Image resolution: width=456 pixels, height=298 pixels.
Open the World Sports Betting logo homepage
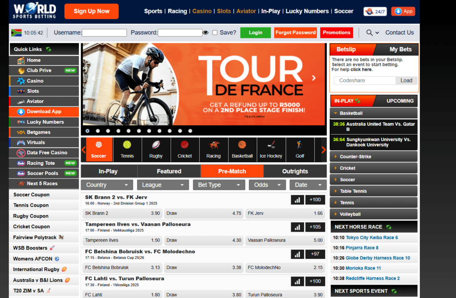35,11
